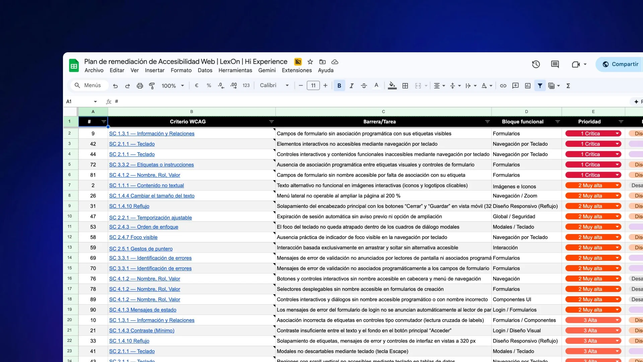Open filter menu for Criterio WCAG column
Image resolution: width=643 pixels, height=362 pixels.
tap(272, 122)
